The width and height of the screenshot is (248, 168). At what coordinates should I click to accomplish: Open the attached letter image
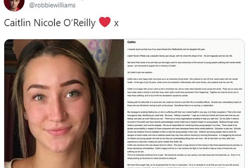tap(184, 104)
